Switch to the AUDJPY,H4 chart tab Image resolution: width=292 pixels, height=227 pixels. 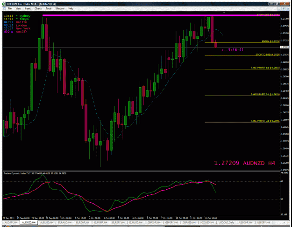[11, 222]
